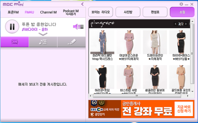The width and height of the screenshot is (198, 123).
Task: Open 편성표 schedule
Action: (x=155, y=12)
